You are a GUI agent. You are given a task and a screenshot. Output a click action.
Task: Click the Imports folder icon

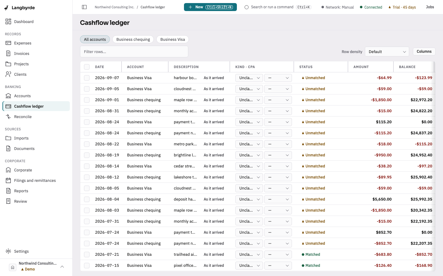(x=8, y=138)
